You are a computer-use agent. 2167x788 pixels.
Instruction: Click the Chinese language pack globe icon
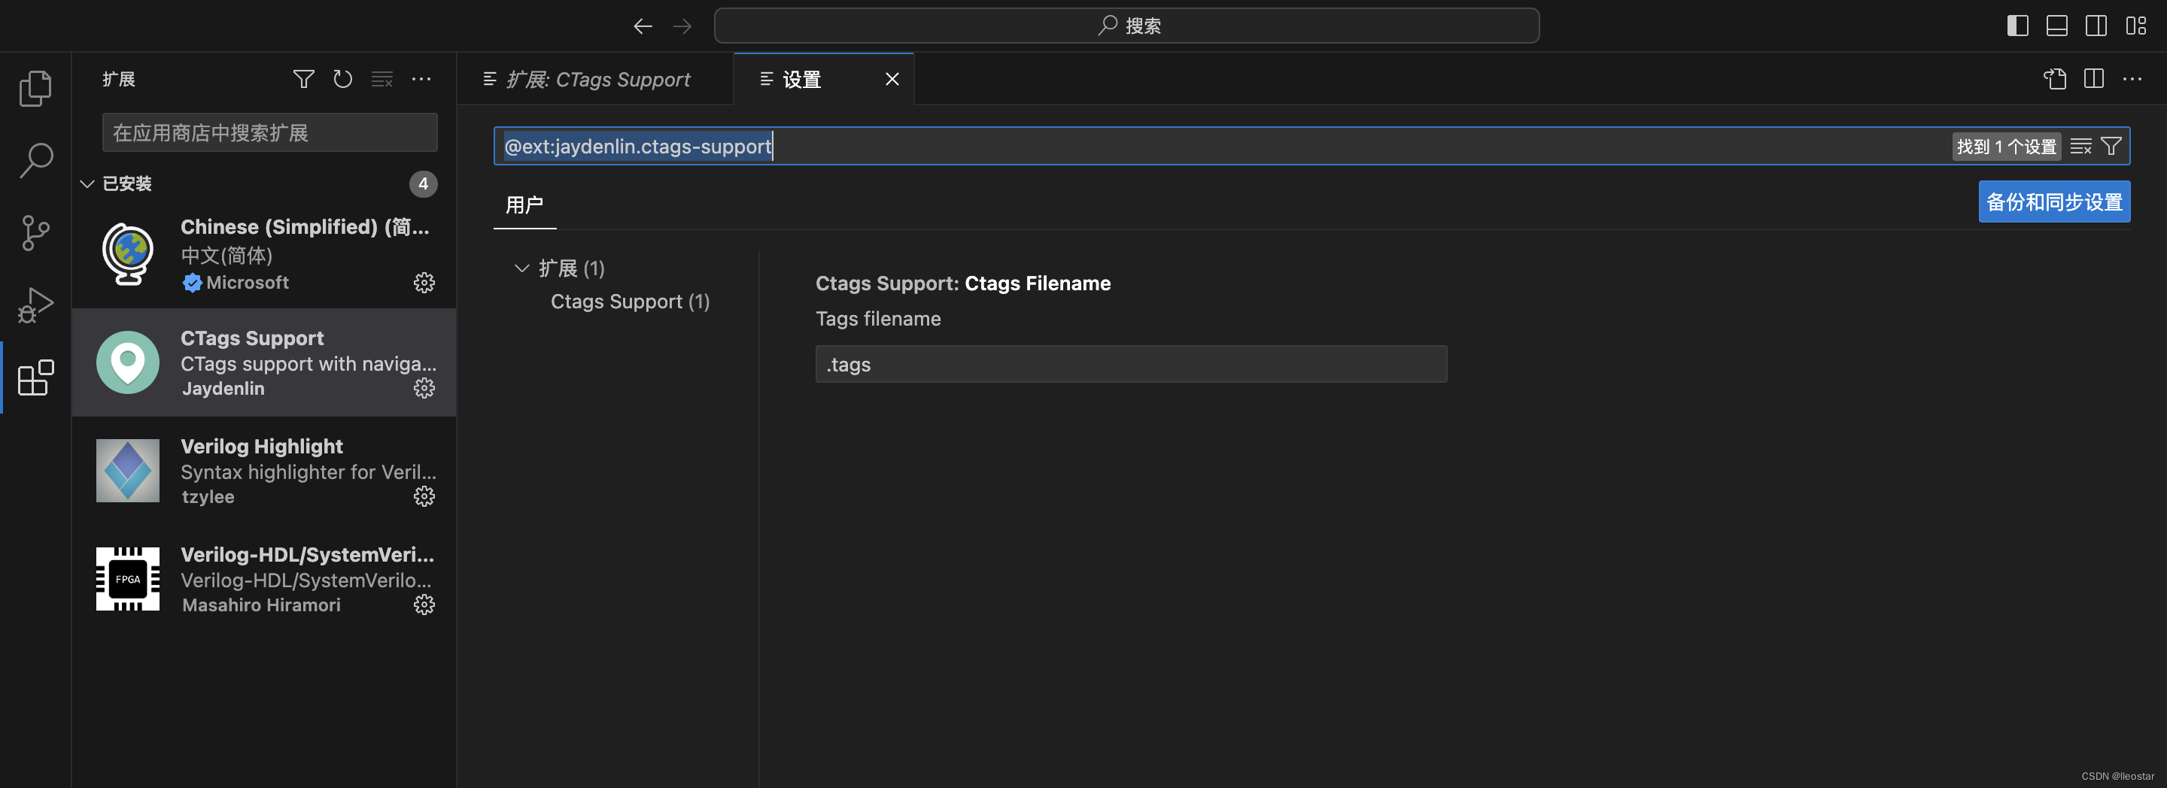tap(128, 254)
